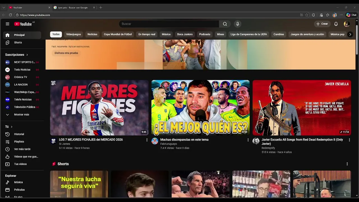Open Ver más tarde list
359x202 pixels.
click(x=22, y=149)
